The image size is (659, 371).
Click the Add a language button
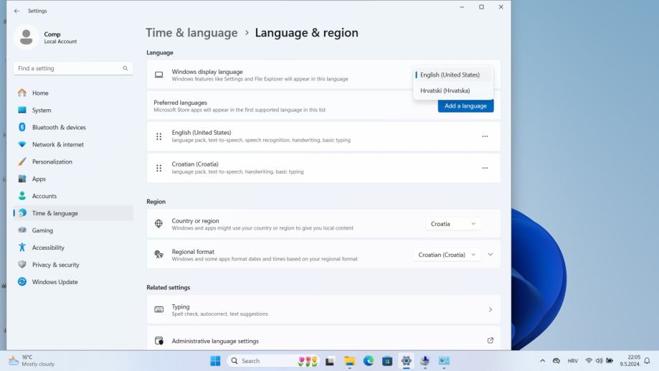click(465, 106)
